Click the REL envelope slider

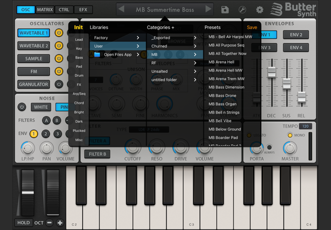(302, 97)
